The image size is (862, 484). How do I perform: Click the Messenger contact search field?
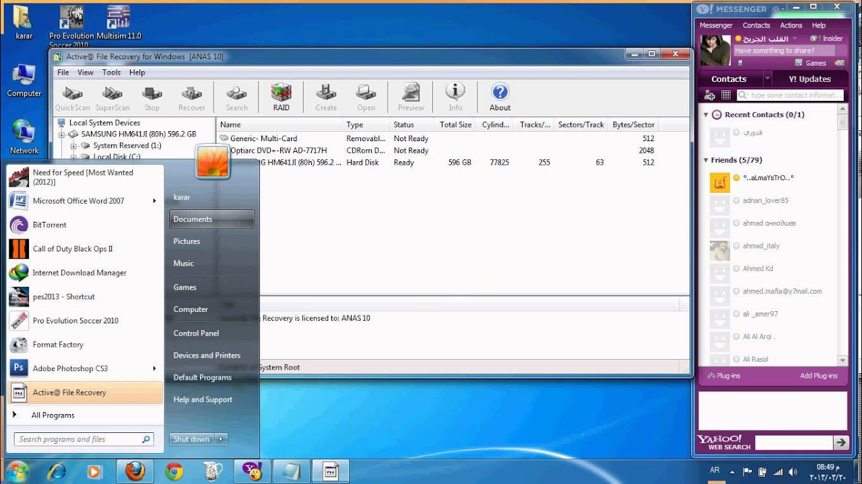790,95
